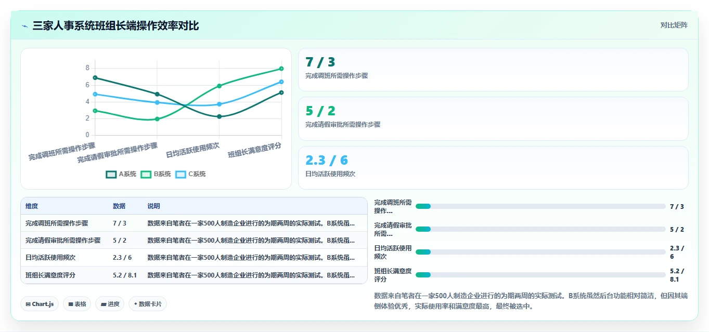Click the 说明 column header
Screen dimensions: 709x332
point(154,206)
